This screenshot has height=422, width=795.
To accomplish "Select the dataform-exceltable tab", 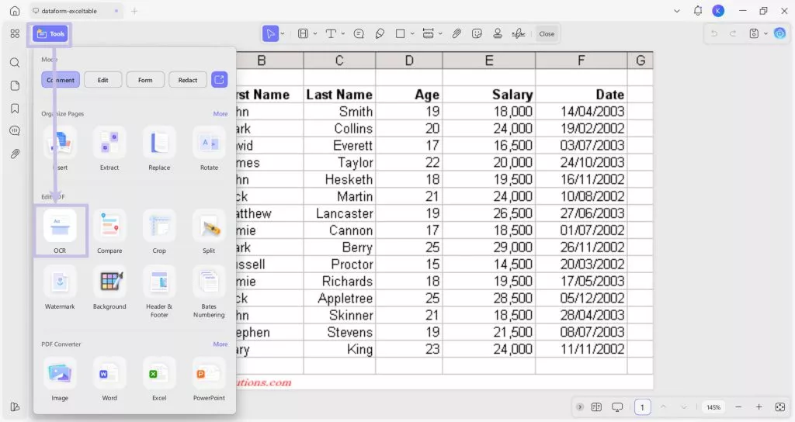I will pos(75,11).
